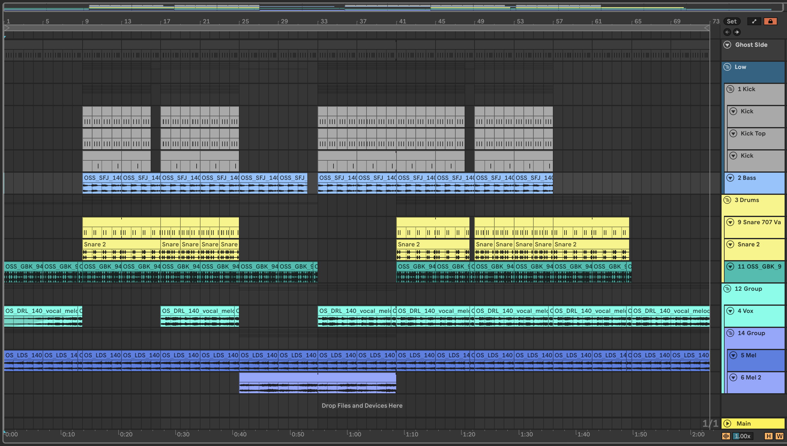This screenshot has height=446, width=787.
Task: Collapse the Low group track
Action: pos(727,67)
